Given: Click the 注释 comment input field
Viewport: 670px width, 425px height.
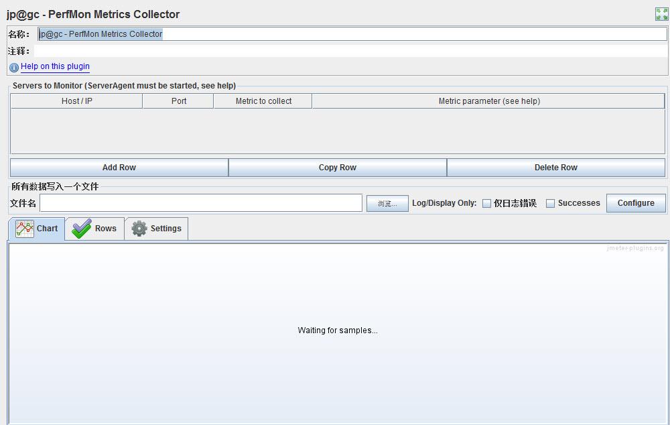Looking at the screenshot, I should [350, 52].
